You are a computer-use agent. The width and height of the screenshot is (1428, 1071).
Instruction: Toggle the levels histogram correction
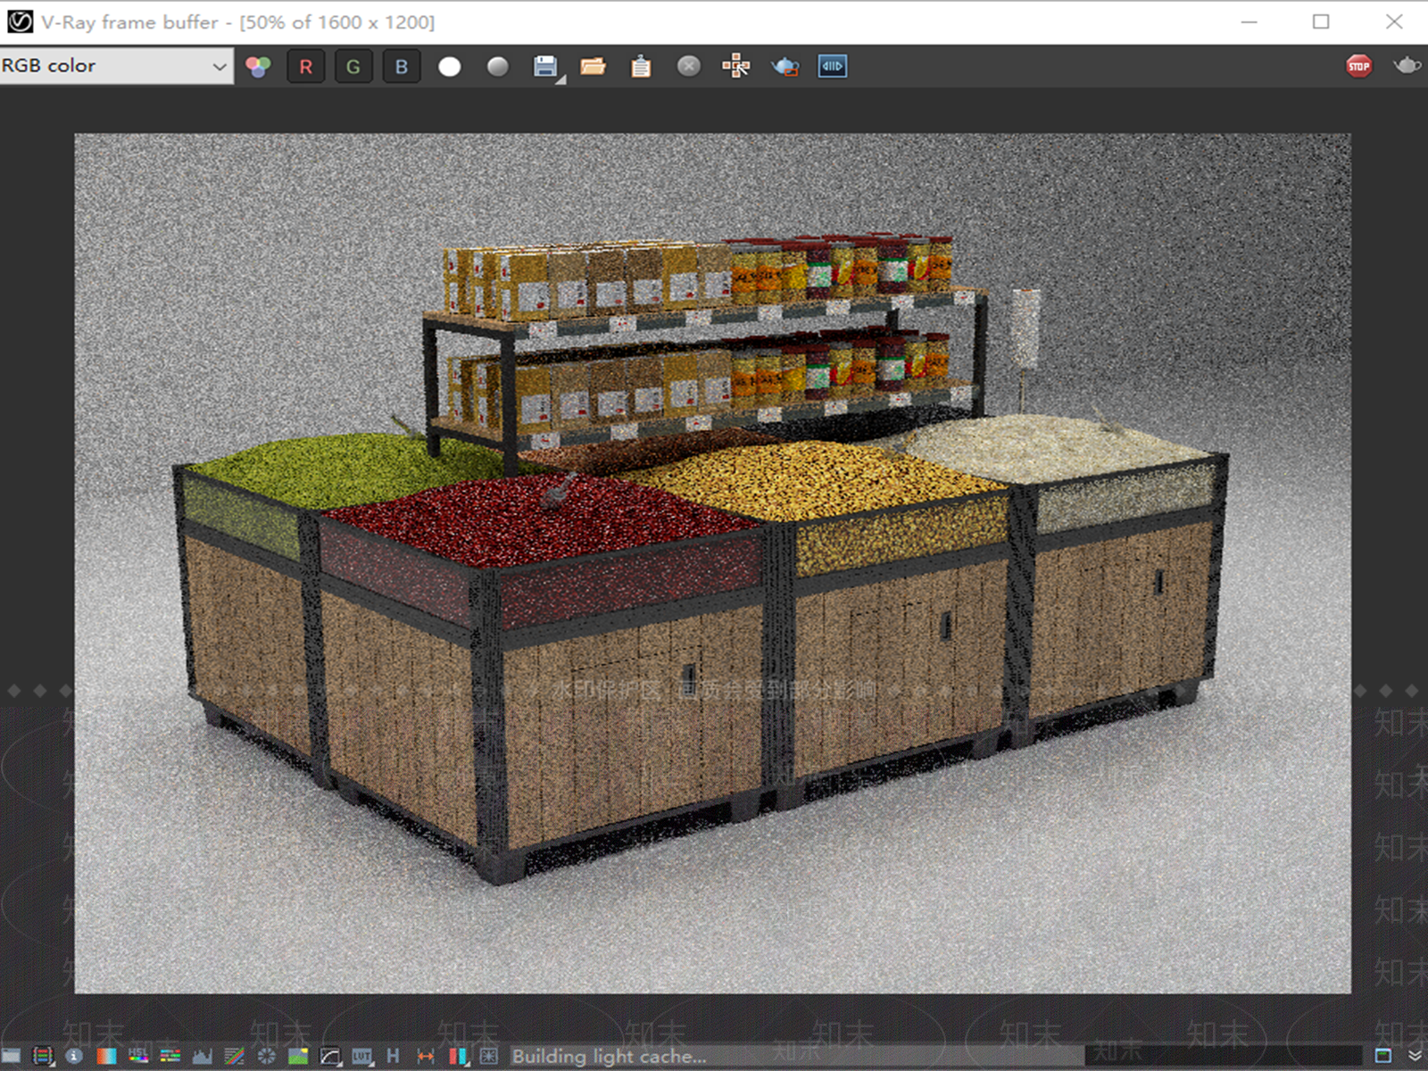pyautogui.click(x=203, y=1057)
